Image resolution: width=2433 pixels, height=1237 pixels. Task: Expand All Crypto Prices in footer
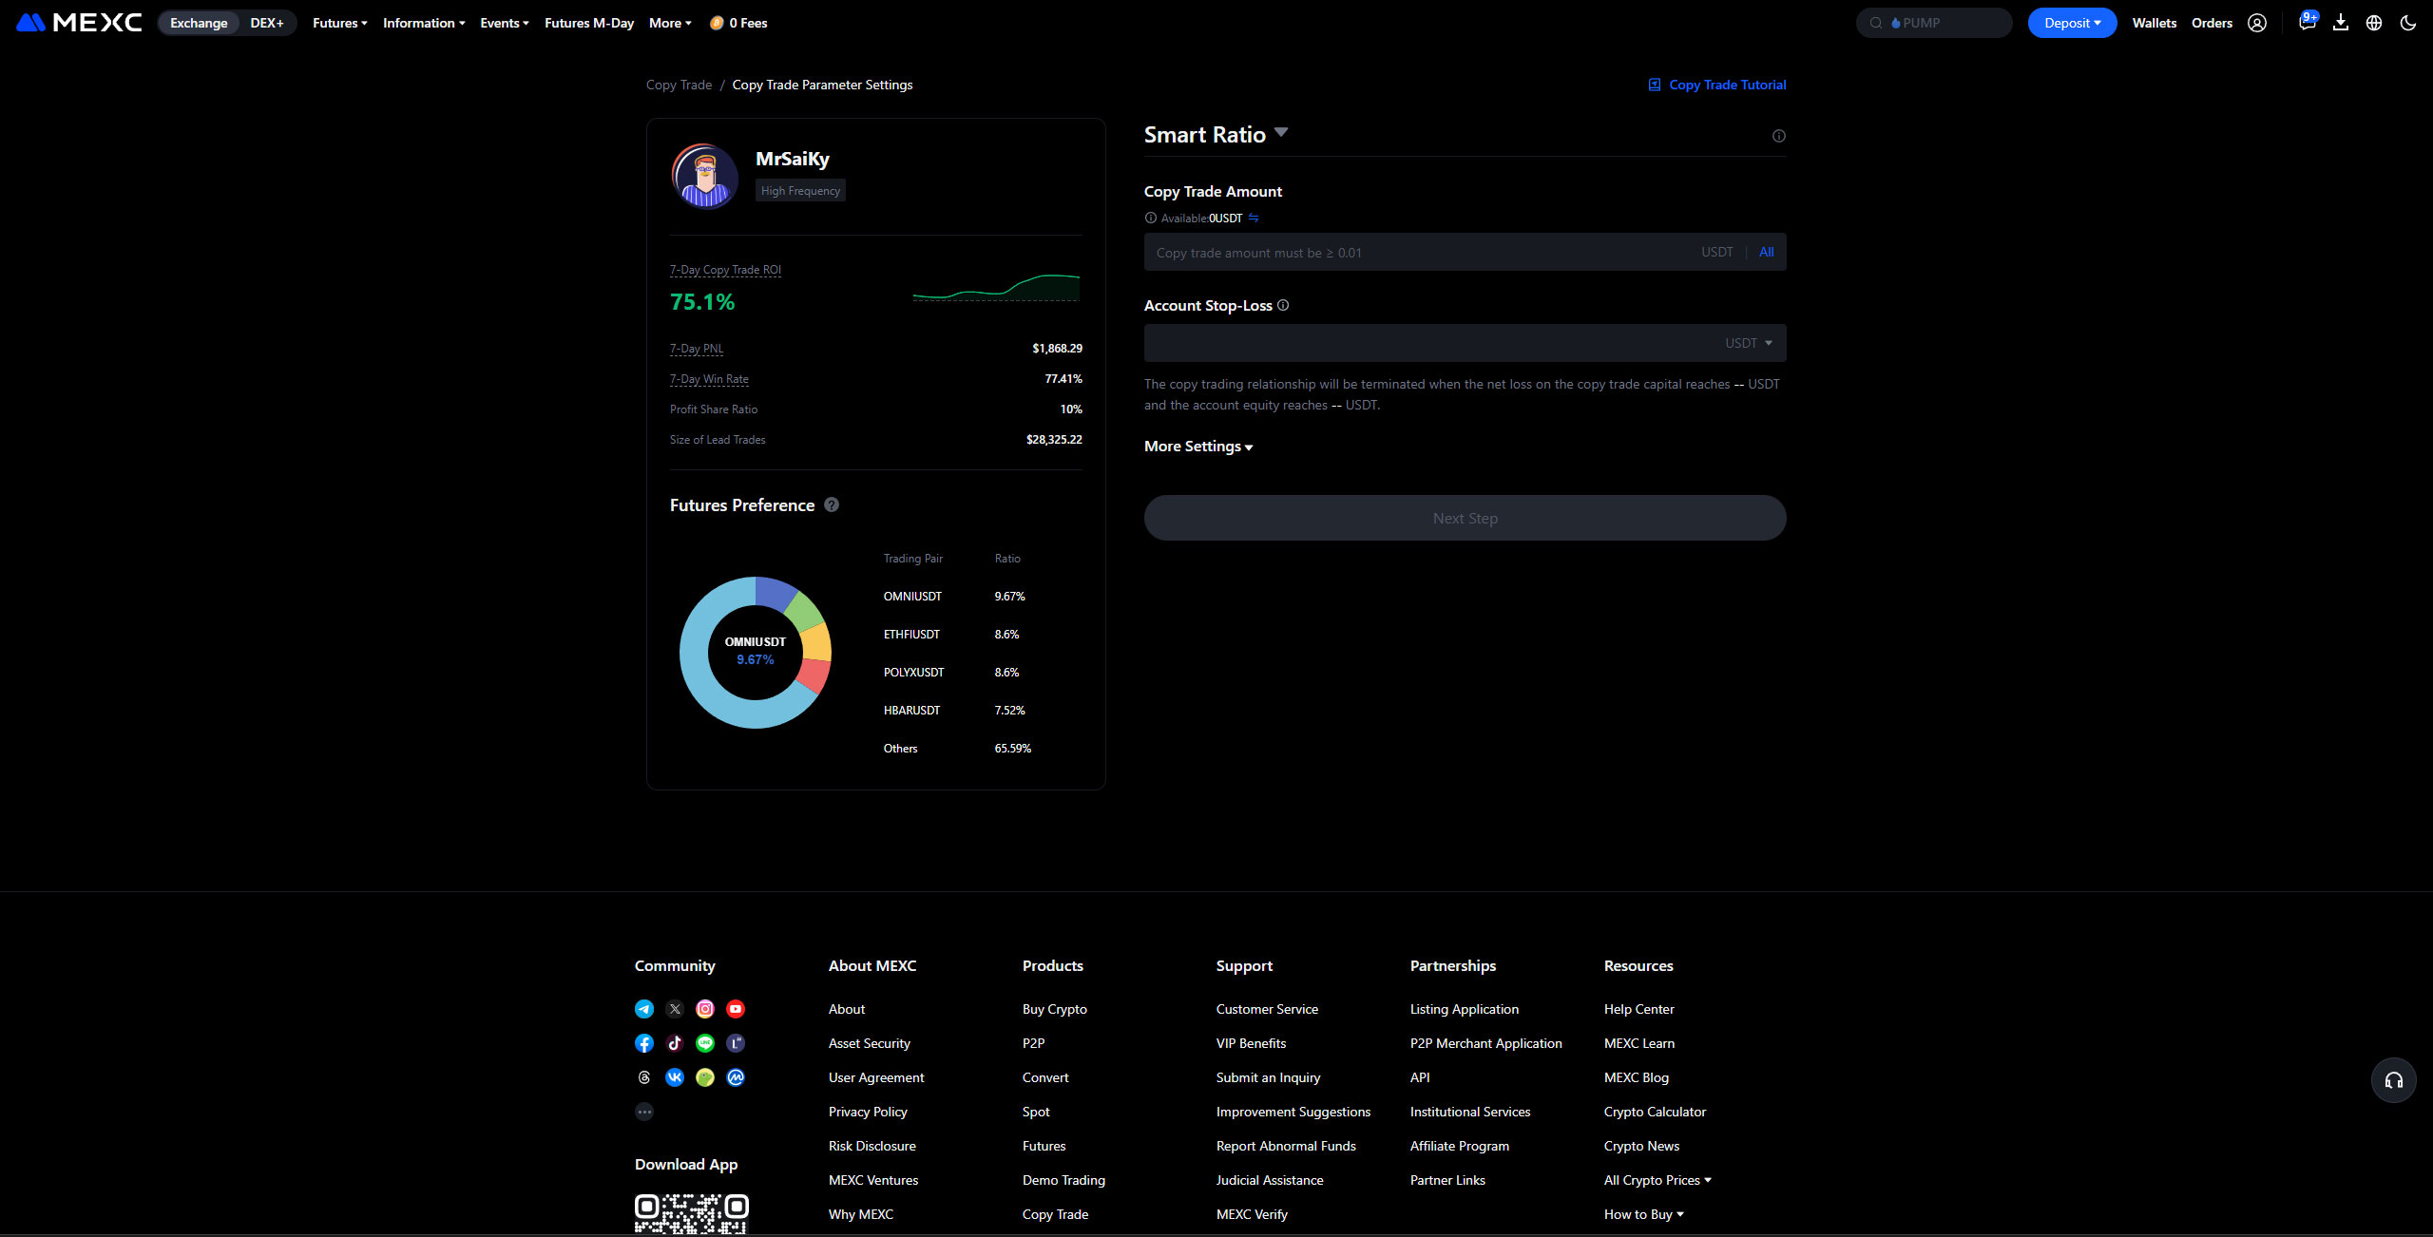click(1657, 1180)
